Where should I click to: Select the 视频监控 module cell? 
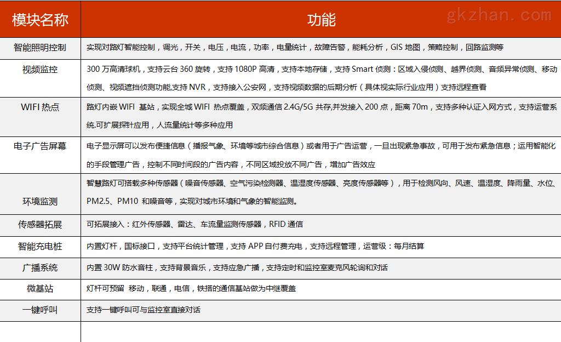pyautogui.click(x=40, y=70)
